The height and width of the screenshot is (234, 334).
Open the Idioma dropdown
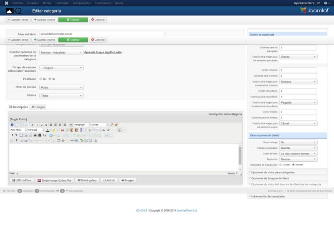click(61, 96)
